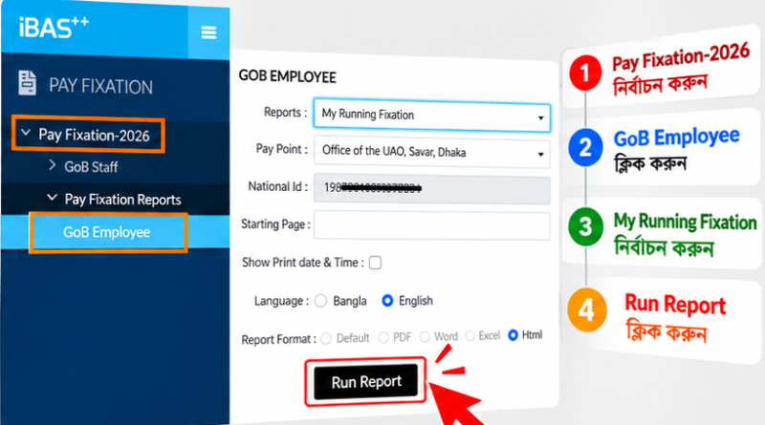Choose Html report format
This screenshot has width=765, height=425.
[513, 335]
